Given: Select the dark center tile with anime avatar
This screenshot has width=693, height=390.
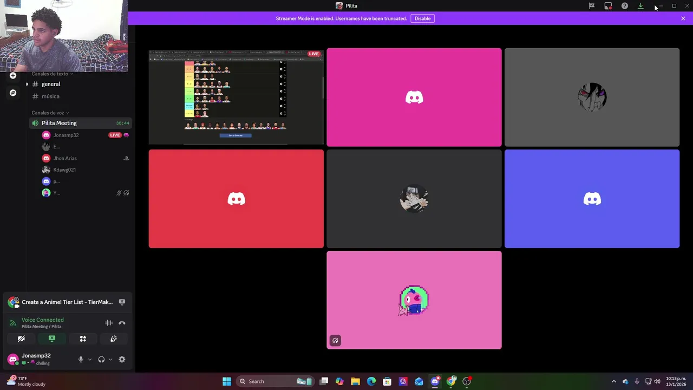Looking at the screenshot, I should pos(414,199).
